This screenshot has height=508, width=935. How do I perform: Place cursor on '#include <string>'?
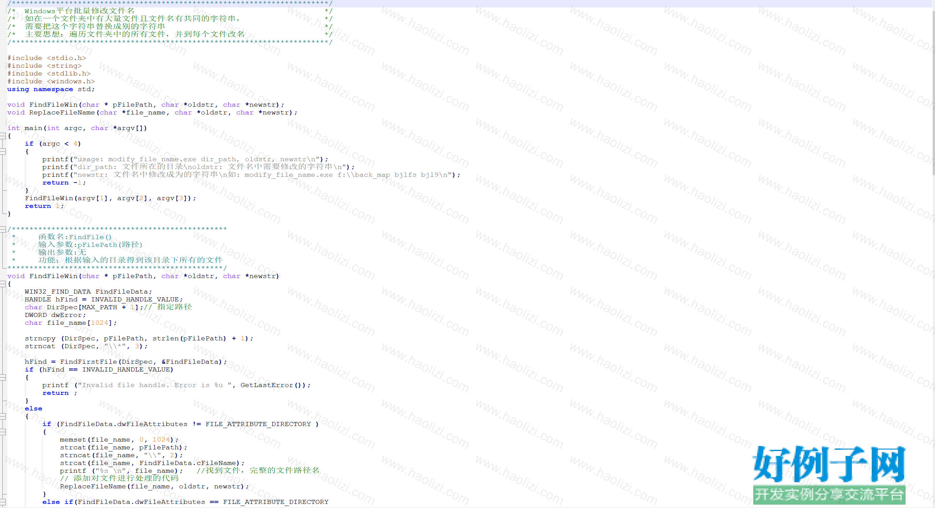click(x=45, y=66)
